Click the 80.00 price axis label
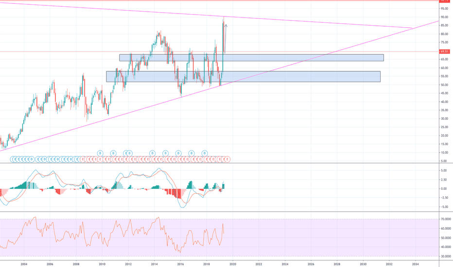453x267 pixels. 444,34
